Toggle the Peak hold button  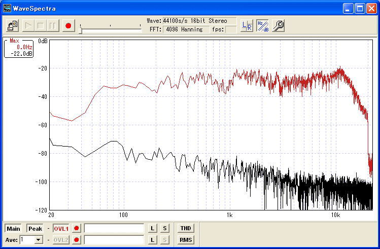coord(35,228)
